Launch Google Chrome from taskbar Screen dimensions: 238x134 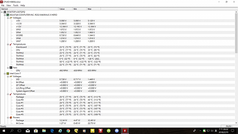[68, 131]
